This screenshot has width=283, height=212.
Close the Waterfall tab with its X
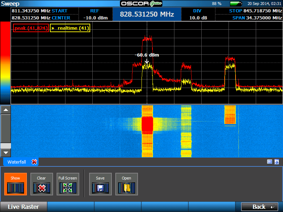[34, 161]
